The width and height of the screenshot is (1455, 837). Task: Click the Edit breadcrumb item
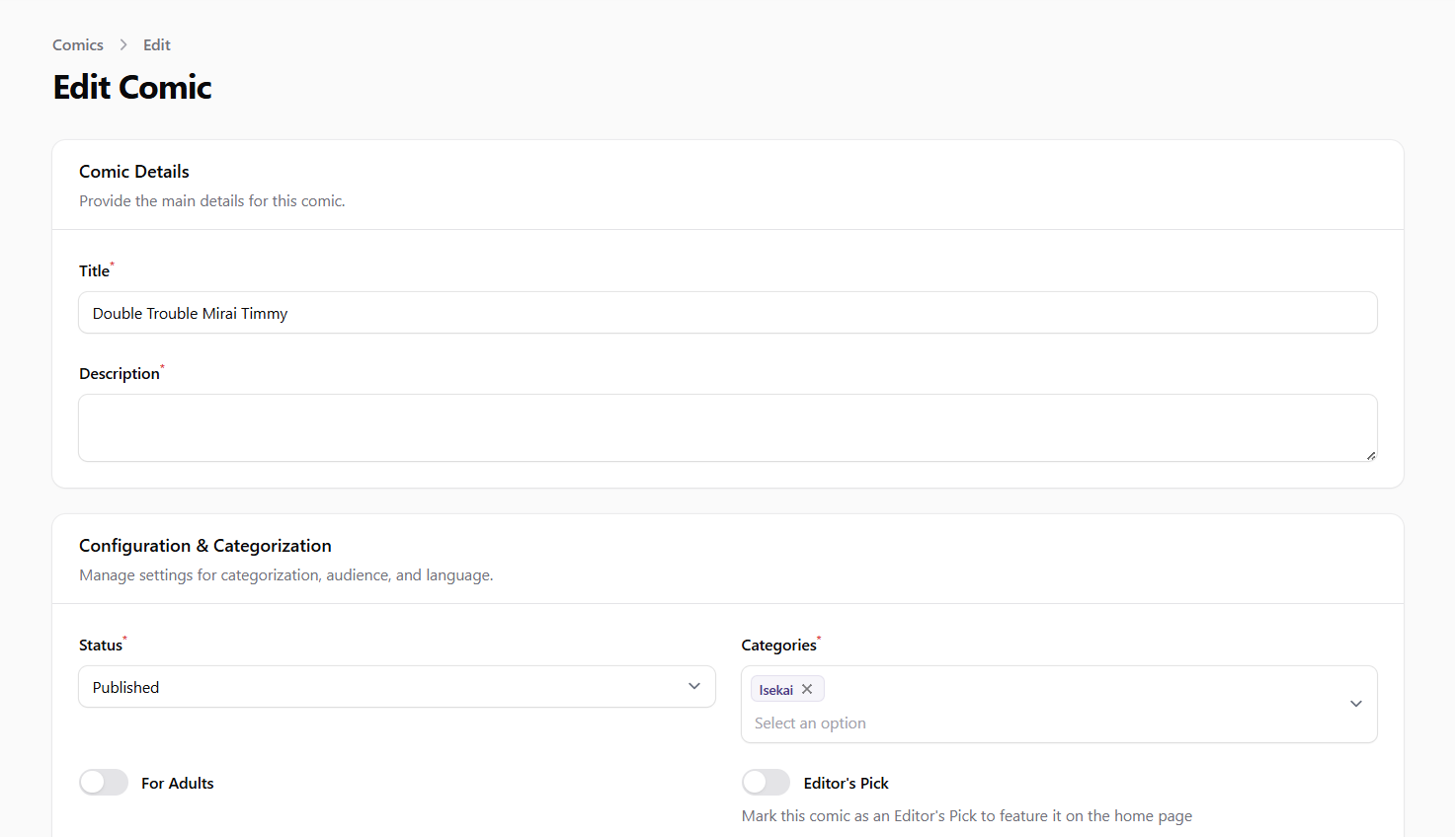pyautogui.click(x=156, y=44)
